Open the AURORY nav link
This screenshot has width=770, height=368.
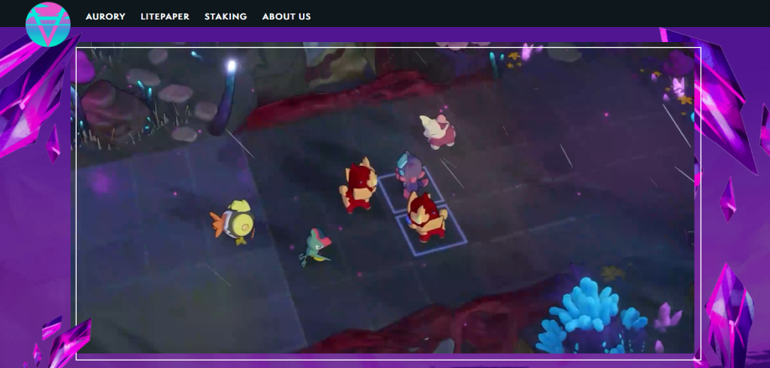(x=105, y=17)
